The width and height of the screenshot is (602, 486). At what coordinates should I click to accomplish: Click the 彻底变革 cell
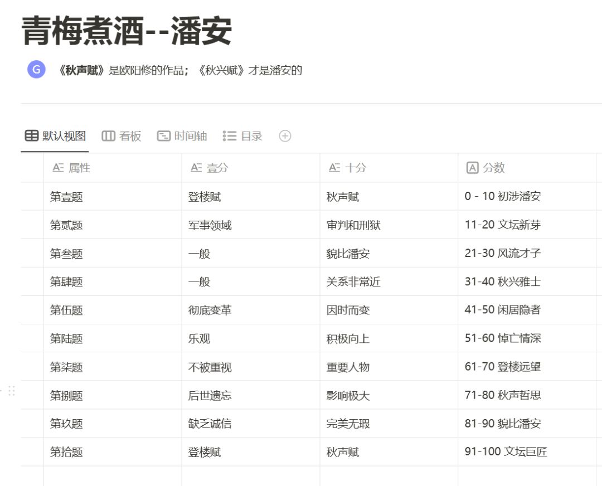pyautogui.click(x=251, y=310)
